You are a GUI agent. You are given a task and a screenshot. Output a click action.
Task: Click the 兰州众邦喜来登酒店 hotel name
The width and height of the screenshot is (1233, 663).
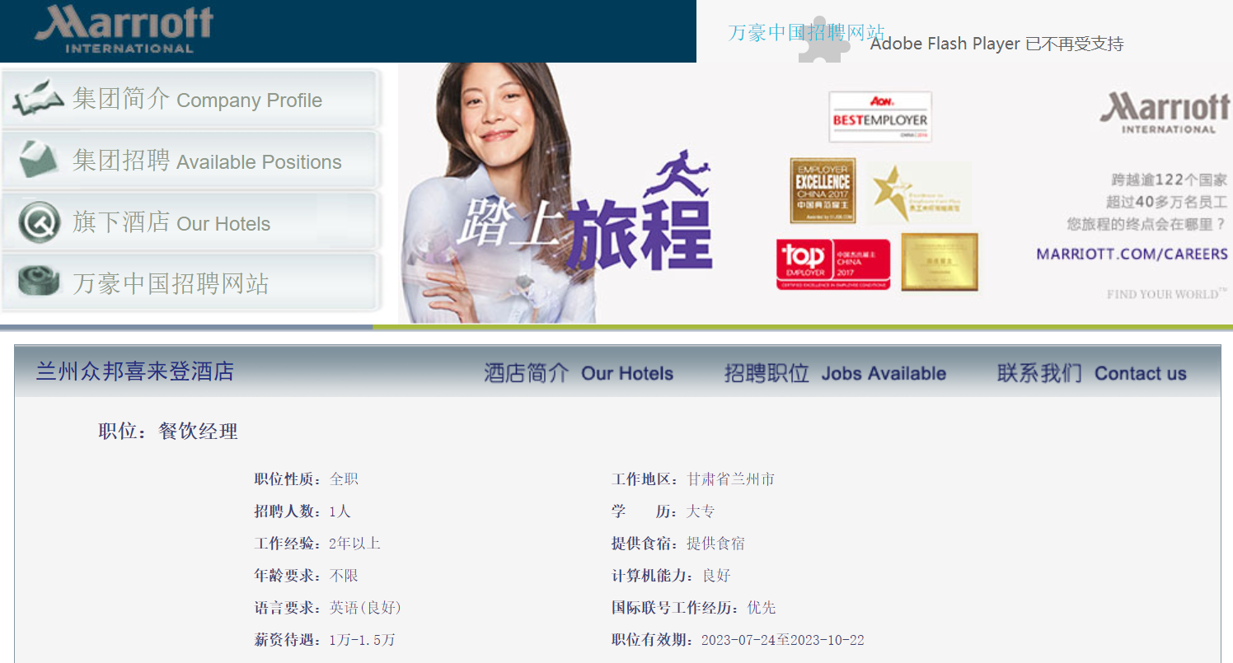[x=134, y=371]
